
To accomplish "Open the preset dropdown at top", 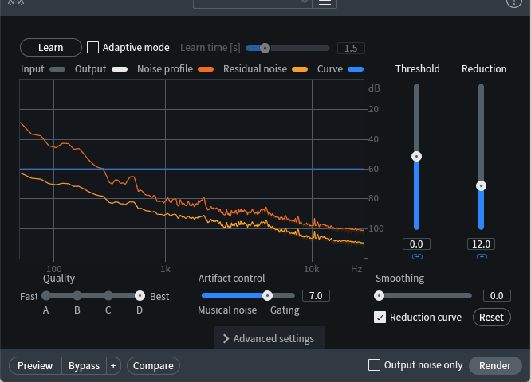I will pyautogui.click(x=252, y=2).
